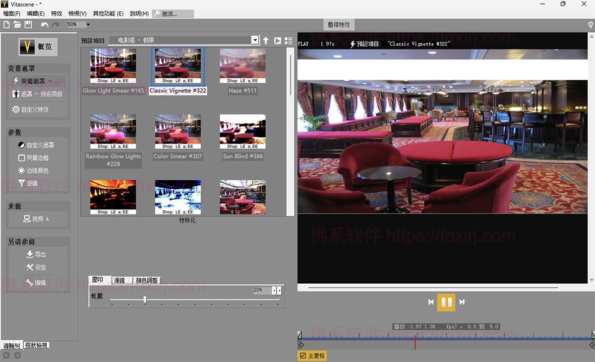The width and height of the screenshot is (595, 362).
Task: Select the Sun Blind #386 preset thumbnail
Action: coord(242,132)
